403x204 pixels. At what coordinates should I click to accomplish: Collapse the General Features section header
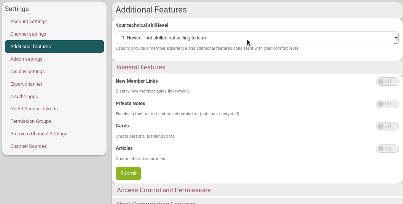click(141, 67)
